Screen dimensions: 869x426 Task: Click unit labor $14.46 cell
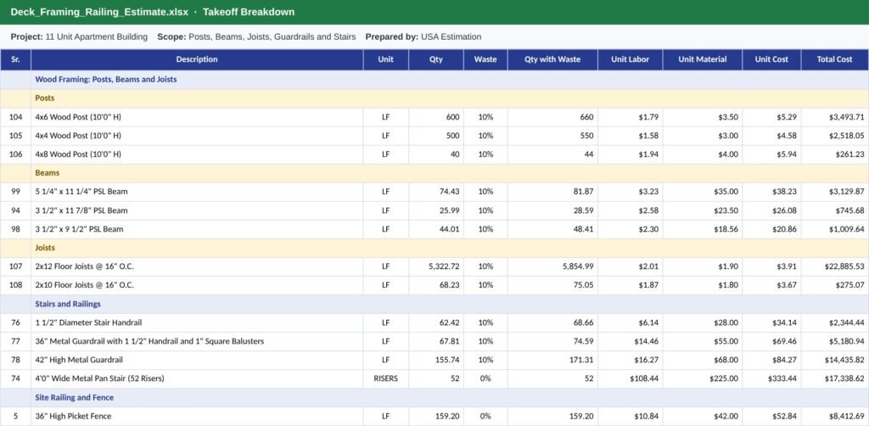pos(631,341)
